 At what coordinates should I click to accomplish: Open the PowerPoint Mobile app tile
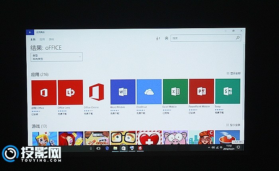click(x=201, y=91)
